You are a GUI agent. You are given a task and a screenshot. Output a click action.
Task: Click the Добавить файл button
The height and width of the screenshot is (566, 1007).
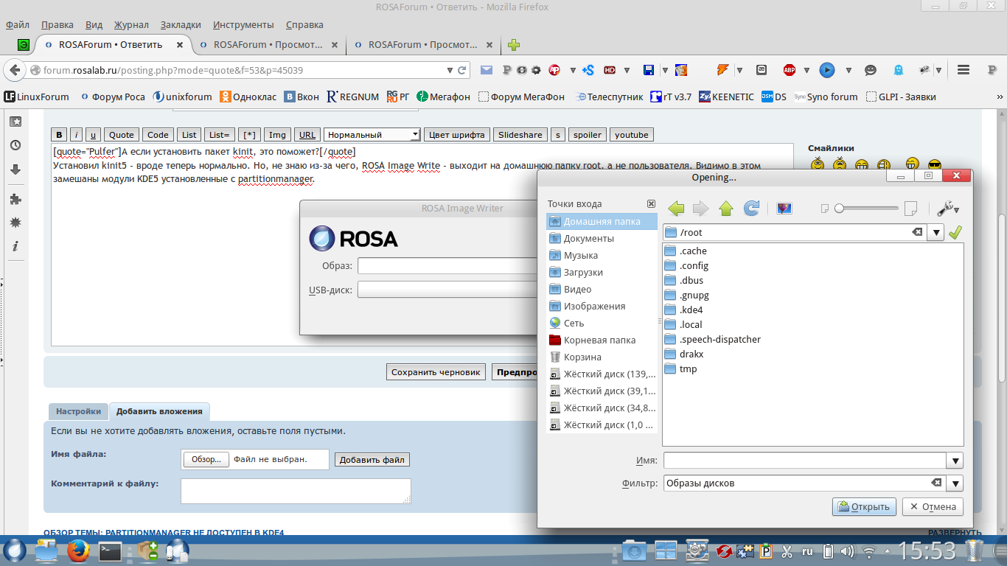[372, 460]
